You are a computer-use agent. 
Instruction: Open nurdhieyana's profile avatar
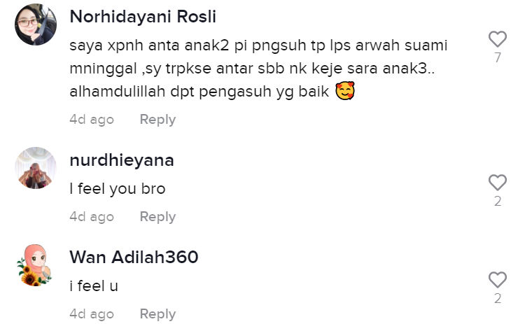tap(36, 168)
